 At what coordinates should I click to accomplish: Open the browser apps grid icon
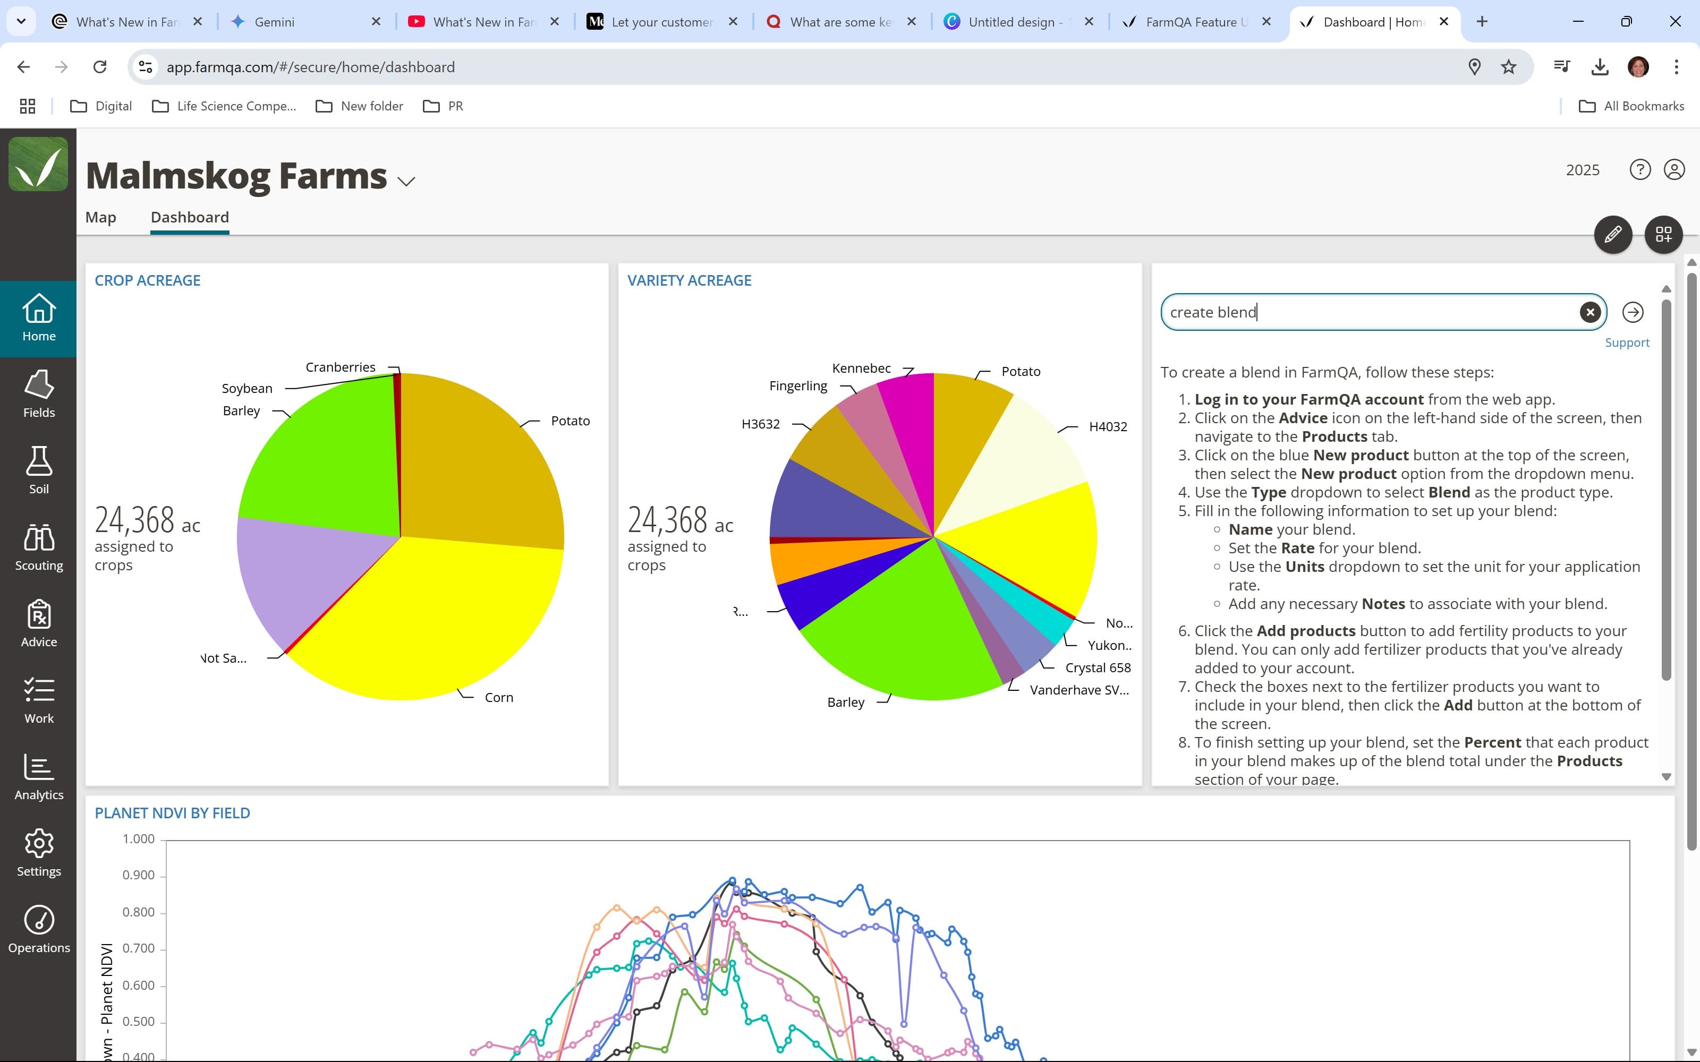click(28, 106)
